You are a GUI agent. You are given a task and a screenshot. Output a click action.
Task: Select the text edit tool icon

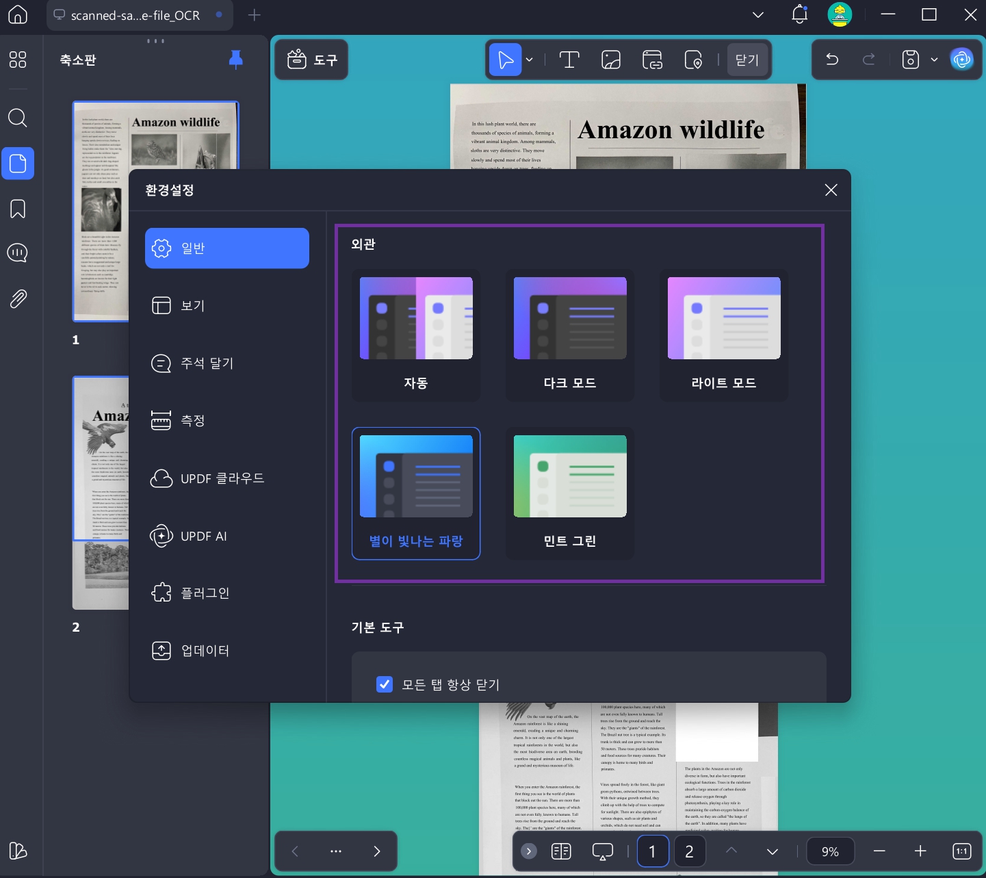(569, 60)
